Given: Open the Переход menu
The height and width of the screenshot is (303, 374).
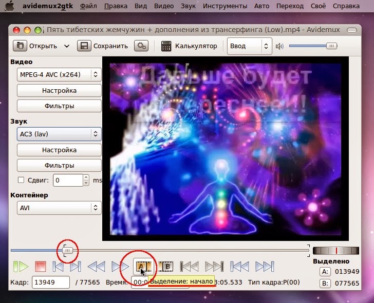Looking at the screenshot, I should (x=290, y=6).
